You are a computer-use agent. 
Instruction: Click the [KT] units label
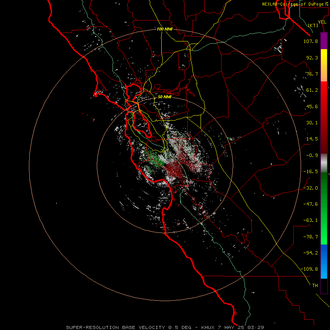[313, 25]
